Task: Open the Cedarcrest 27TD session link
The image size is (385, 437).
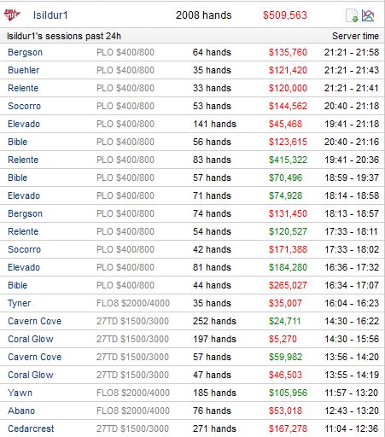Action: click(x=31, y=428)
